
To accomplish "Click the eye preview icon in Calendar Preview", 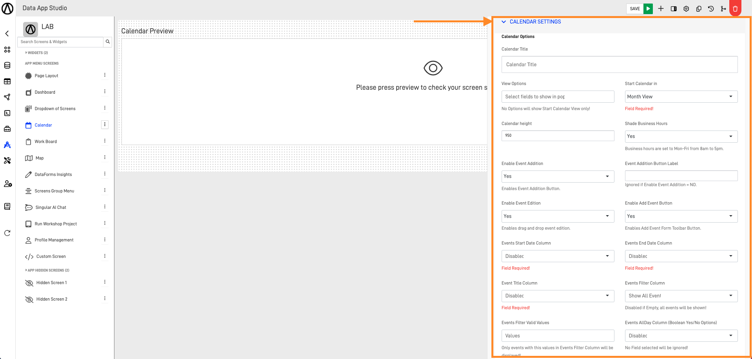I will pyautogui.click(x=433, y=68).
